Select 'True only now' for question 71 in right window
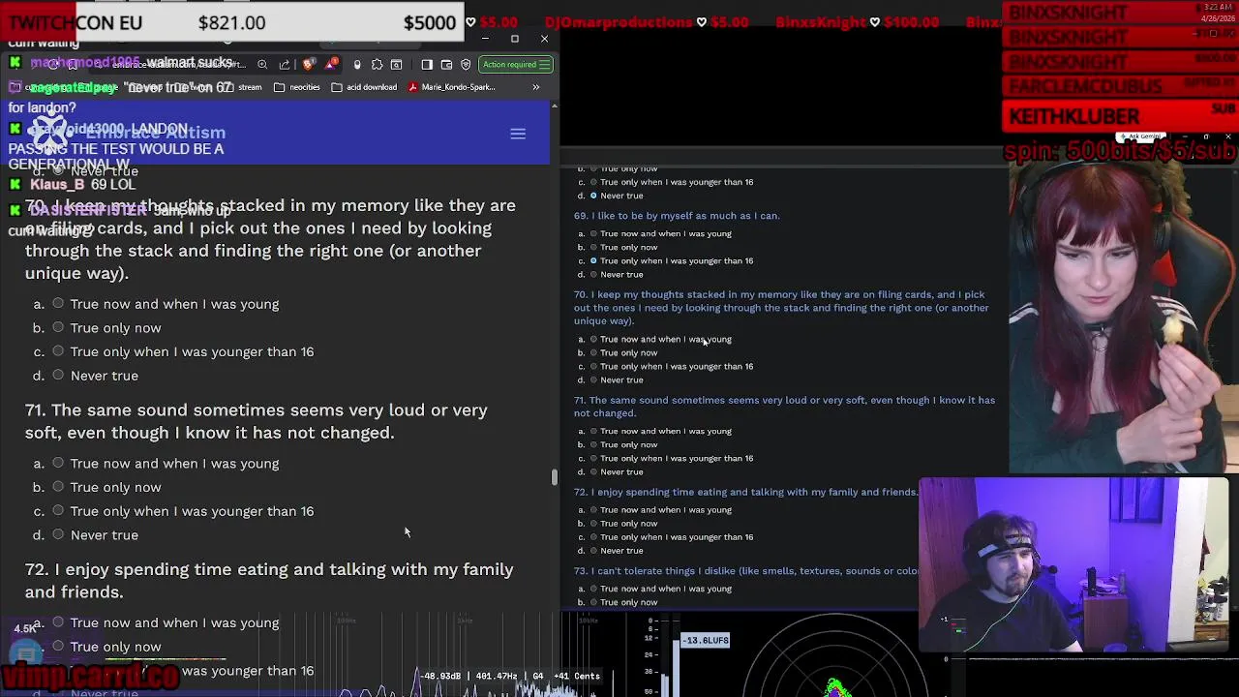Screen dimensions: 1239x697 593,444
